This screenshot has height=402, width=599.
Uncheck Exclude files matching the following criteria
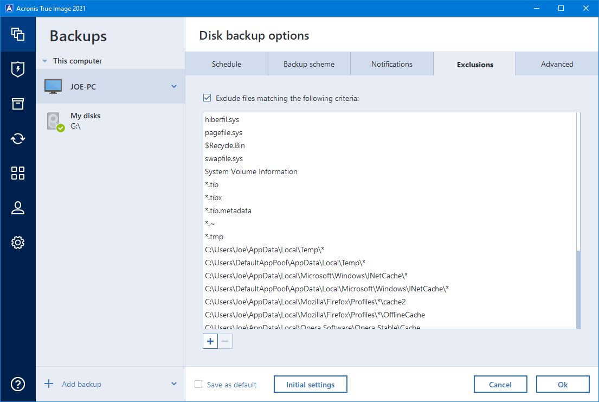point(207,98)
